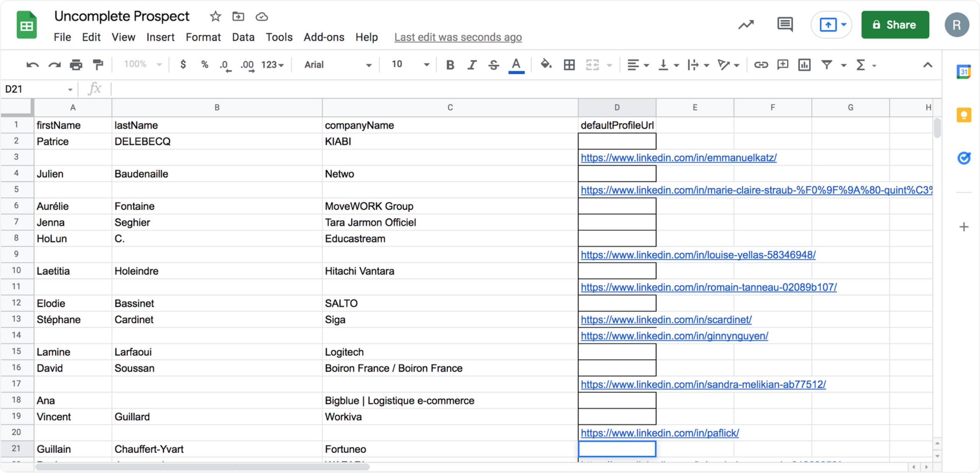
Task: Toggle italic formatting
Action: (472, 65)
